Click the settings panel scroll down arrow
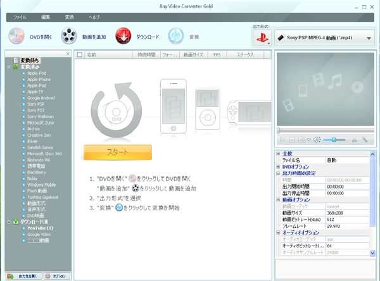 coord(372,253)
